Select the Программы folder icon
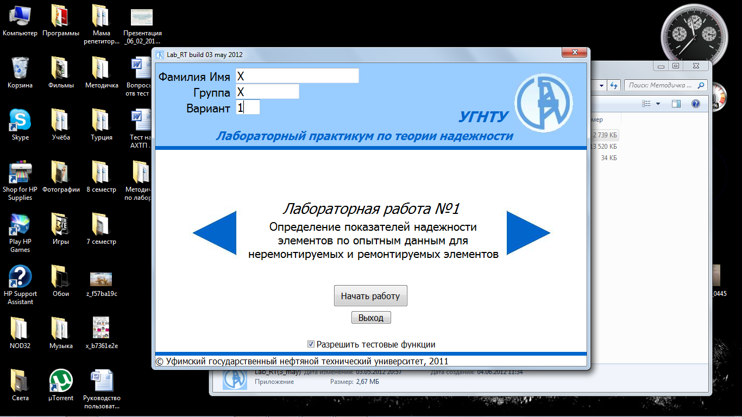 61,21
